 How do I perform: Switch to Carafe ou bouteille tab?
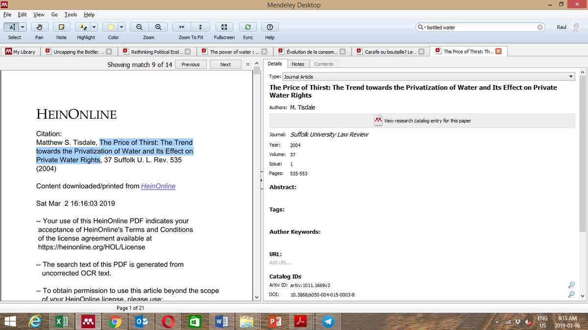coord(391,51)
